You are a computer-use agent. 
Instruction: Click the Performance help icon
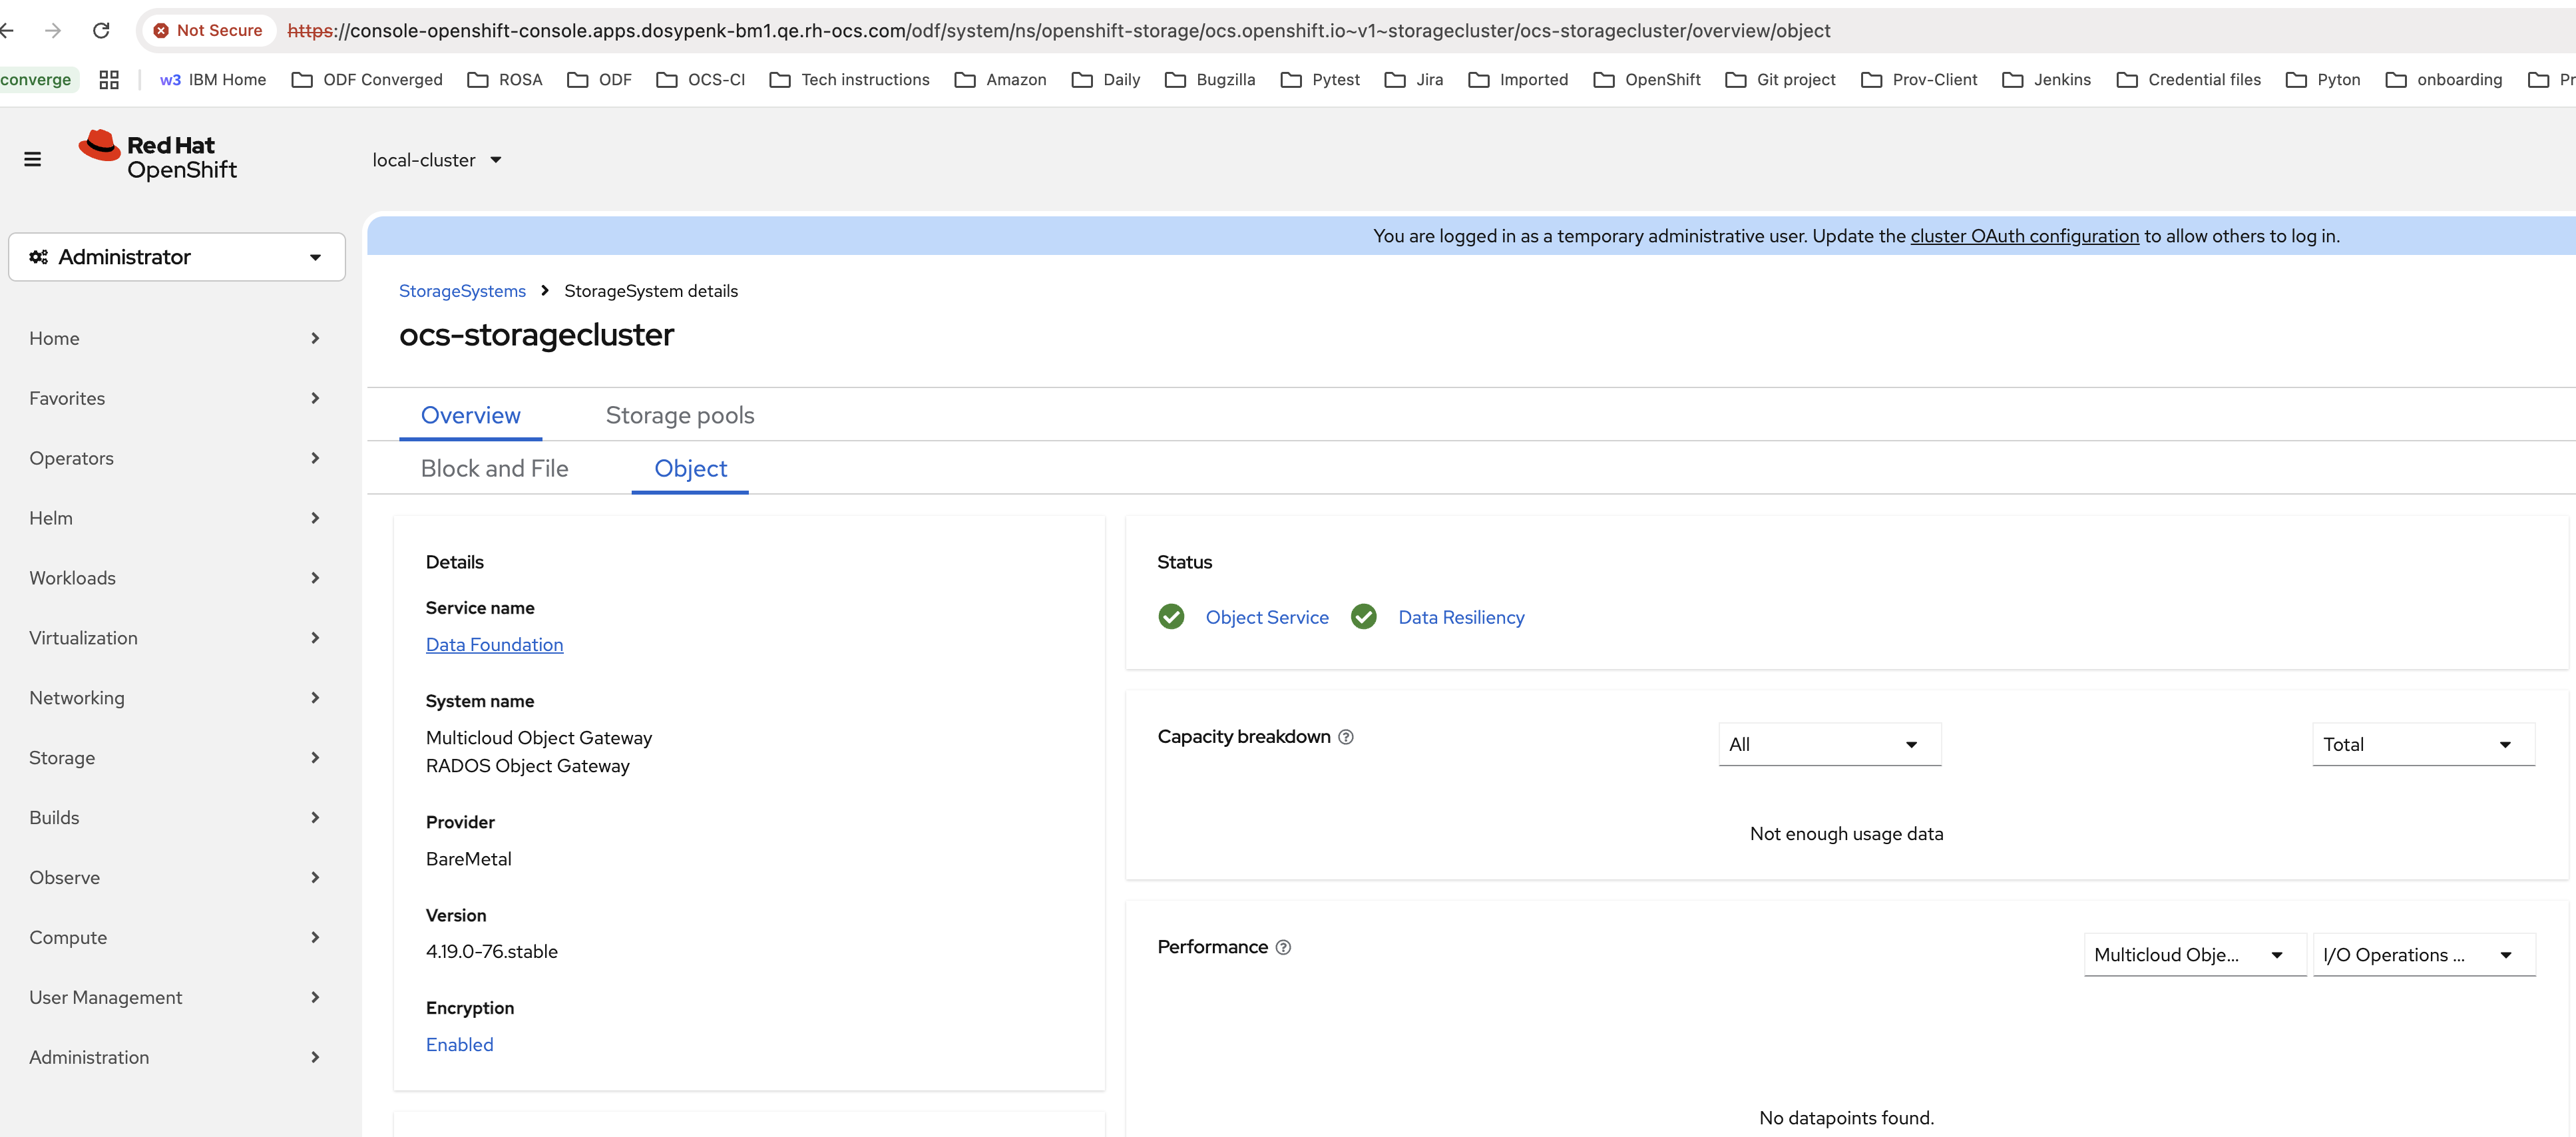click(x=1283, y=947)
